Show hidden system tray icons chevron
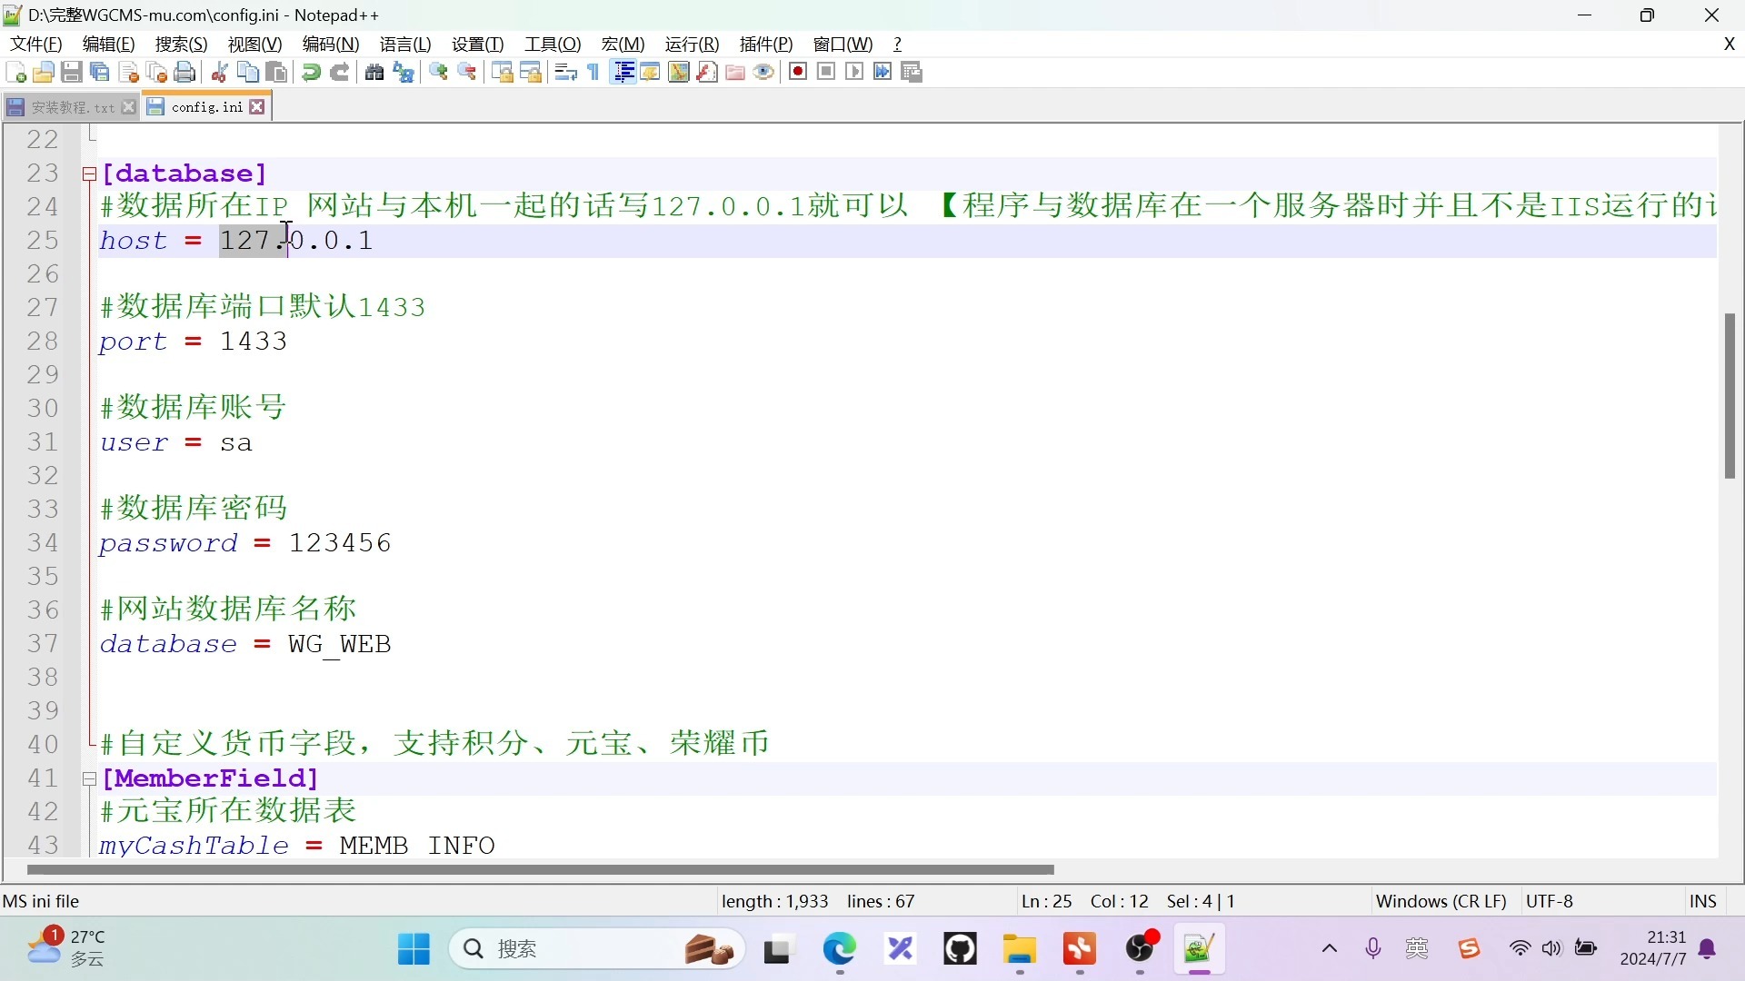 tap(1329, 949)
